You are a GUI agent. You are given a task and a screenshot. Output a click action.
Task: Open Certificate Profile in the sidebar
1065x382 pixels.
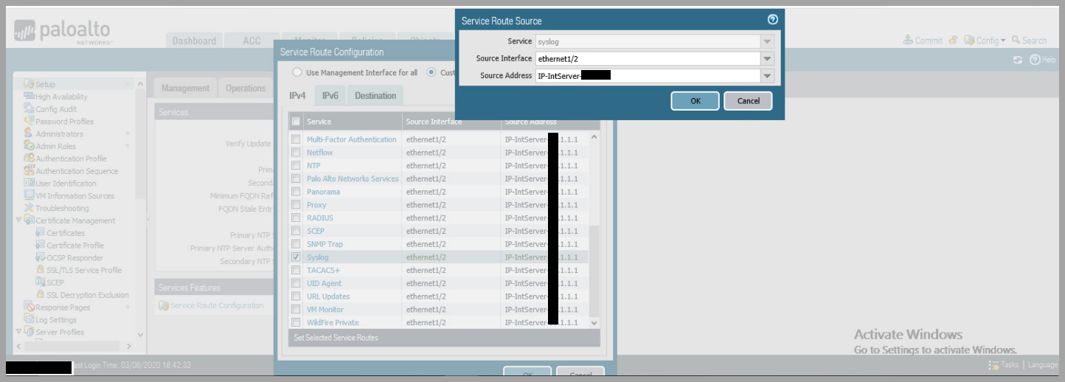[x=75, y=246]
